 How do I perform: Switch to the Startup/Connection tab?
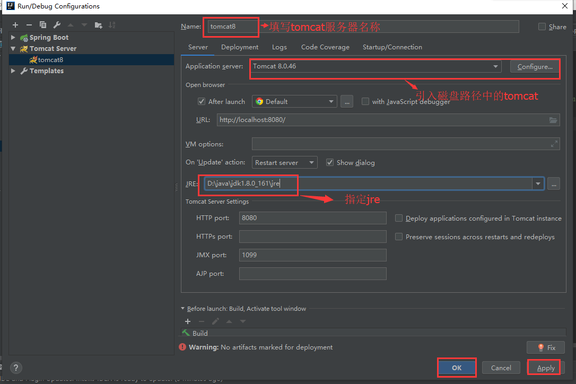pos(392,47)
